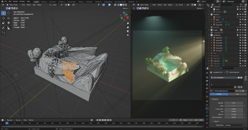Select the Add Cube tool

pos(4,33)
